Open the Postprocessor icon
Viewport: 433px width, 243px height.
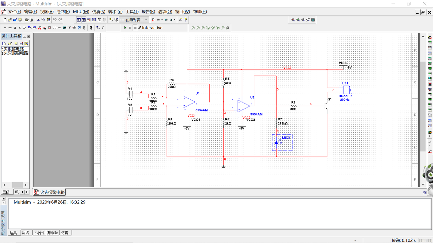click(99, 20)
